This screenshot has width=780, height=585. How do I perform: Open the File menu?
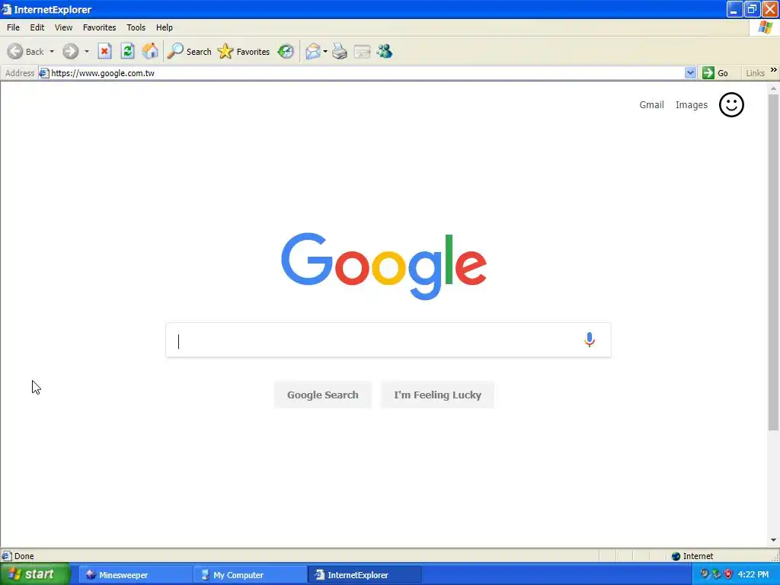point(14,27)
